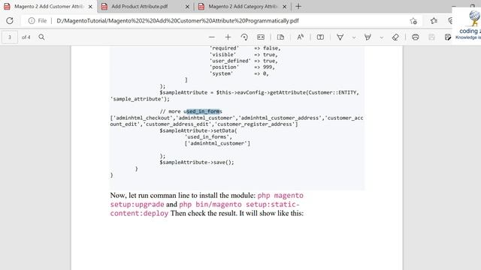Switch to the Magento 2 Add Category Attribute tab
Viewport: 481px width, 270px height.
click(243, 7)
